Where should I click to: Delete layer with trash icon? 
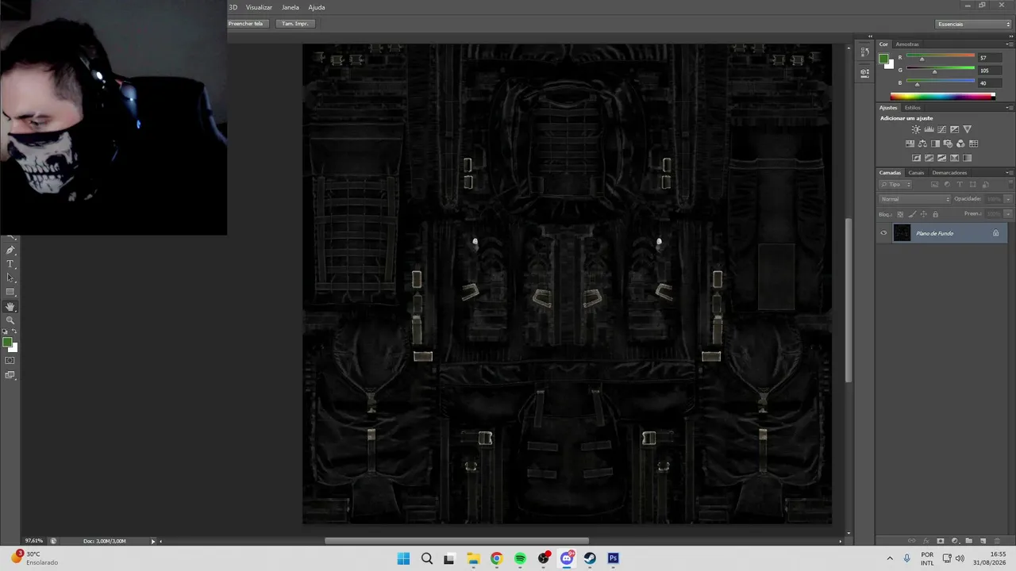(x=997, y=541)
